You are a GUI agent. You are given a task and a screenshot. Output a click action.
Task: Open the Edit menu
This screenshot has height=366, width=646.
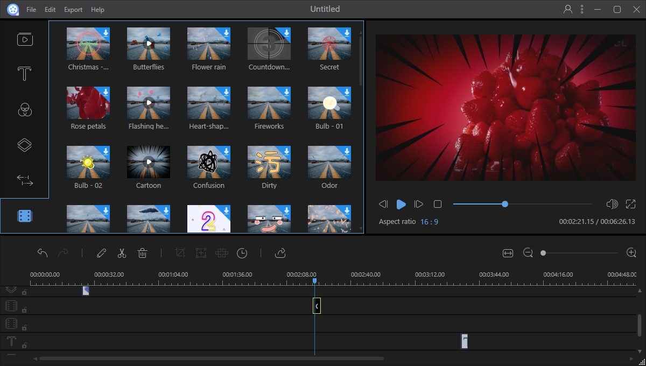[50, 10]
